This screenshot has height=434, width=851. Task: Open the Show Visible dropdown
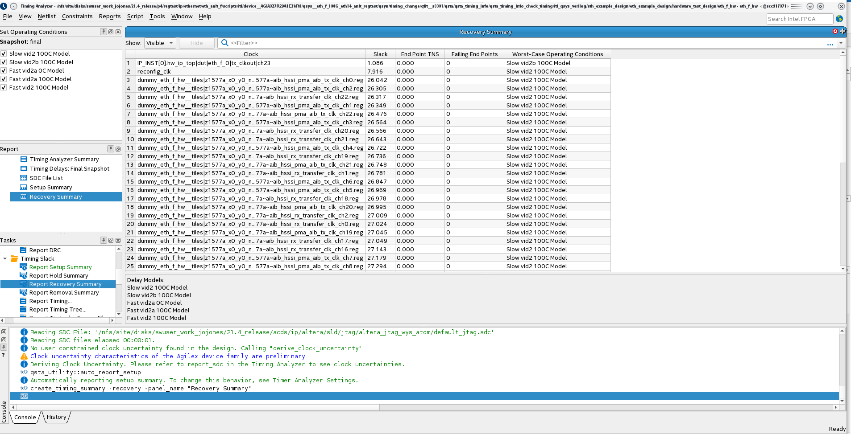click(160, 43)
